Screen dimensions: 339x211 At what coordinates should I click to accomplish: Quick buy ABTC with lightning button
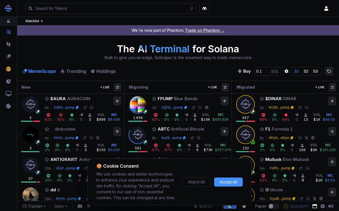(225, 131)
